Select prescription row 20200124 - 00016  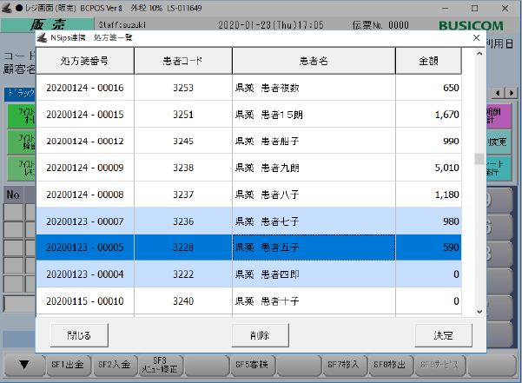pyautogui.click(x=84, y=88)
